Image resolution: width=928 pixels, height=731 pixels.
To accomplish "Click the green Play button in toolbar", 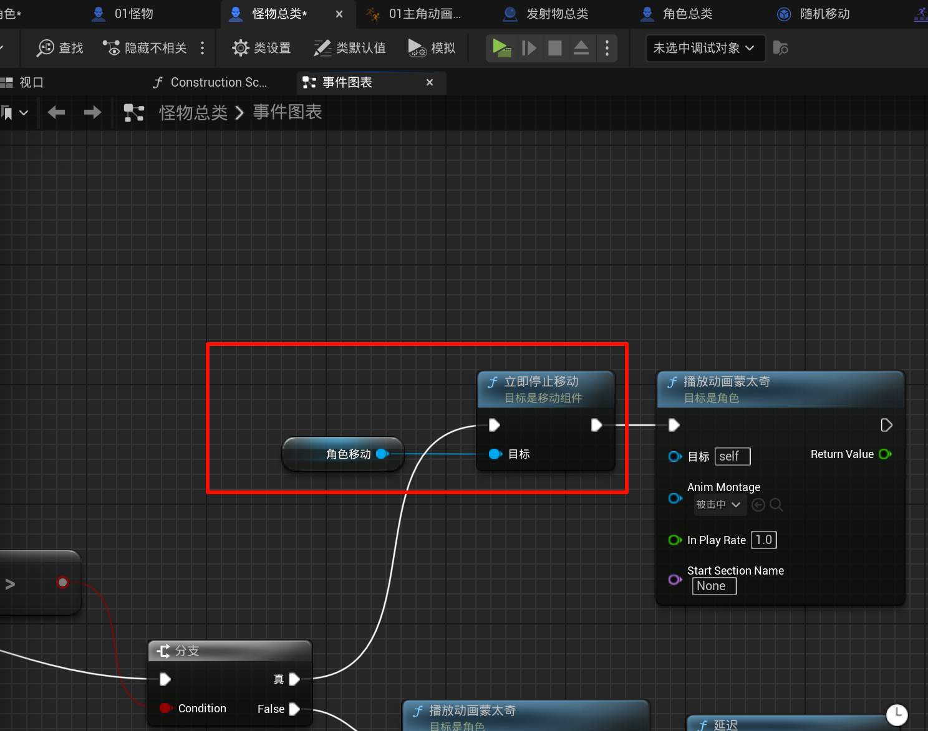I will pos(501,48).
